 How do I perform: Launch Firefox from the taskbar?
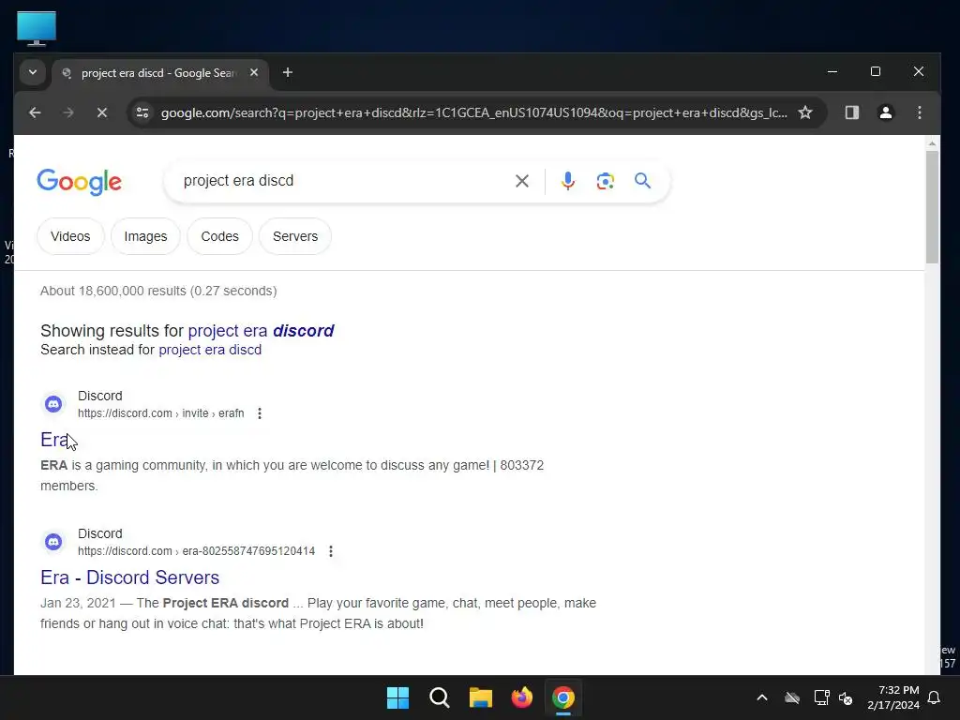point(522,697)
